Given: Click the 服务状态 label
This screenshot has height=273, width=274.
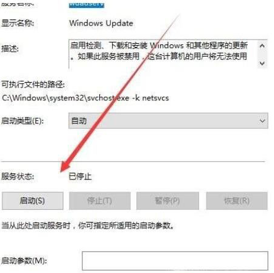Looking at the screenshot, I should tap(18, 176).
